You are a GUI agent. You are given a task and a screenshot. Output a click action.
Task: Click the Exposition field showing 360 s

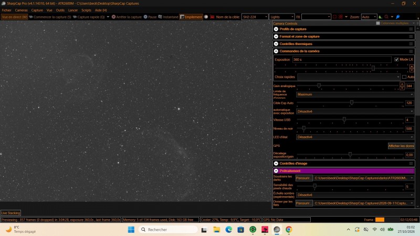[x=342, y=59]
